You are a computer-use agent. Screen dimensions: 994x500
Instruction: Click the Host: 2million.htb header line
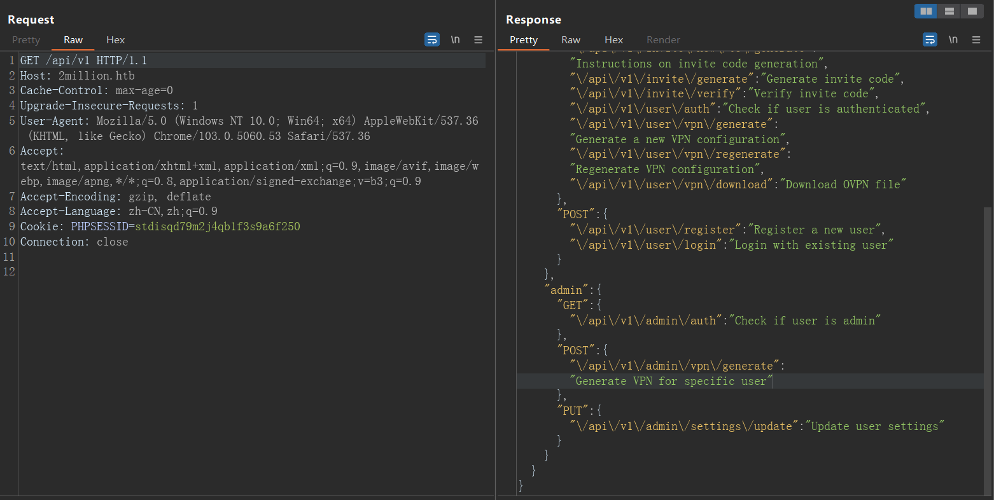(x=78, y=76)
